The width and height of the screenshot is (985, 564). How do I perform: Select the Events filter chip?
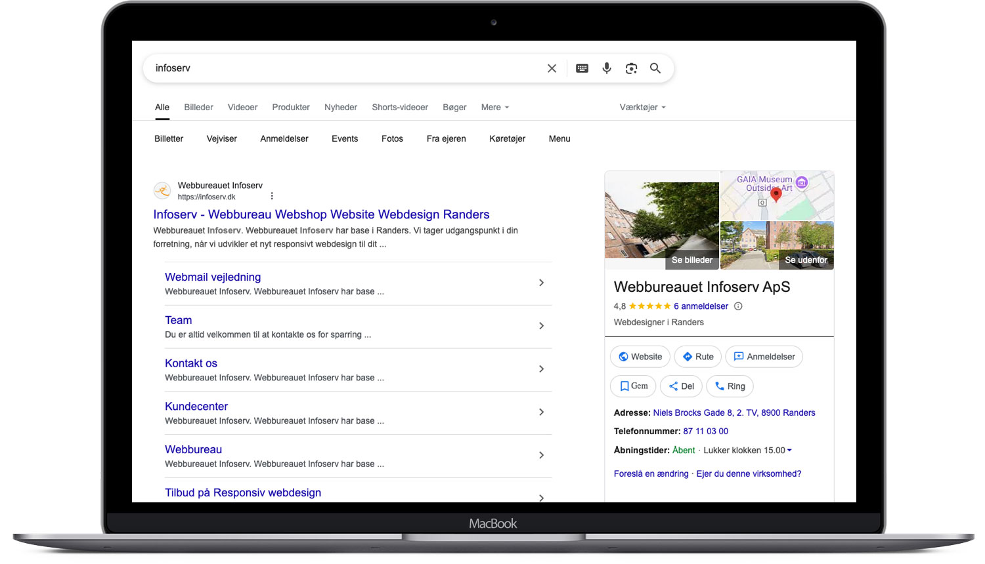(345, 139)
